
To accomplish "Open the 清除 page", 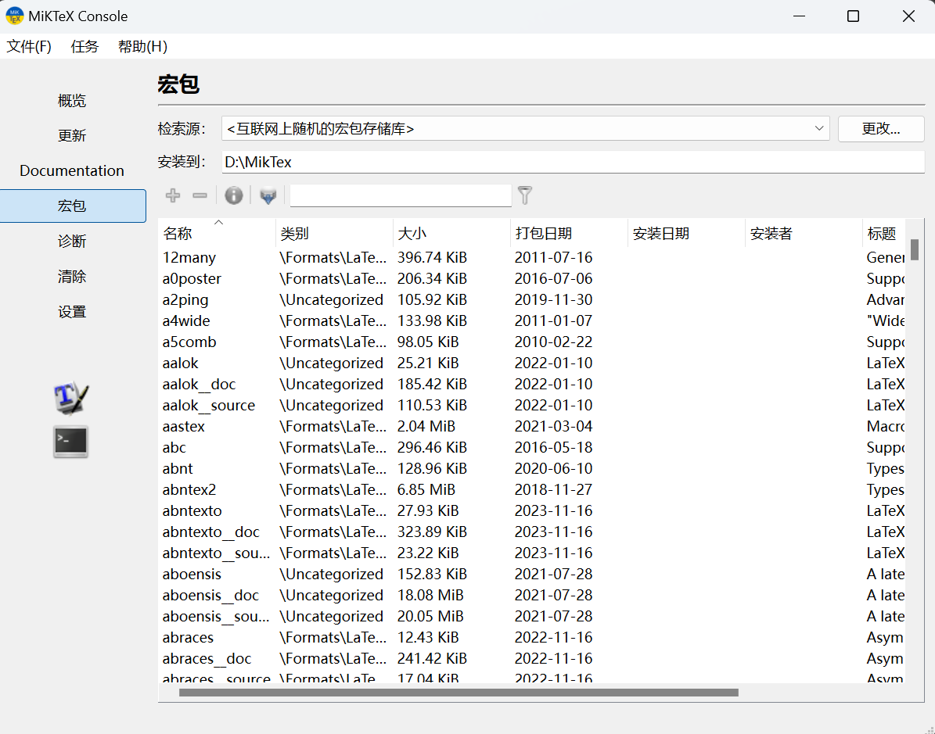I will [72, 277].
